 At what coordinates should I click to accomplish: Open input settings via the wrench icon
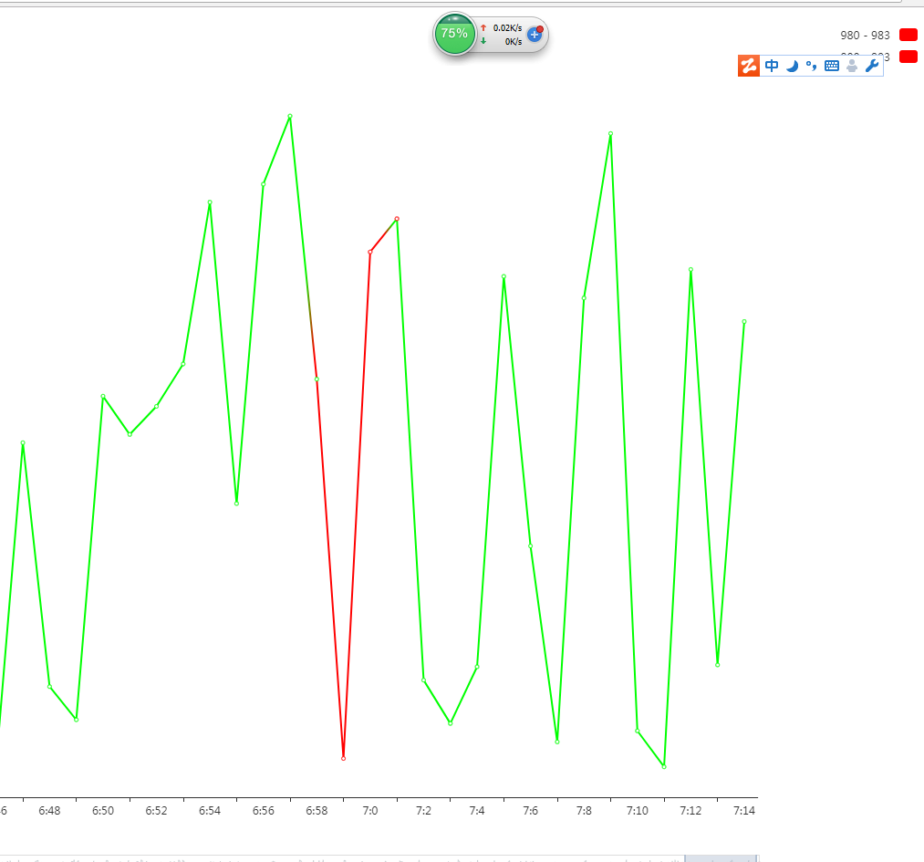871,66
